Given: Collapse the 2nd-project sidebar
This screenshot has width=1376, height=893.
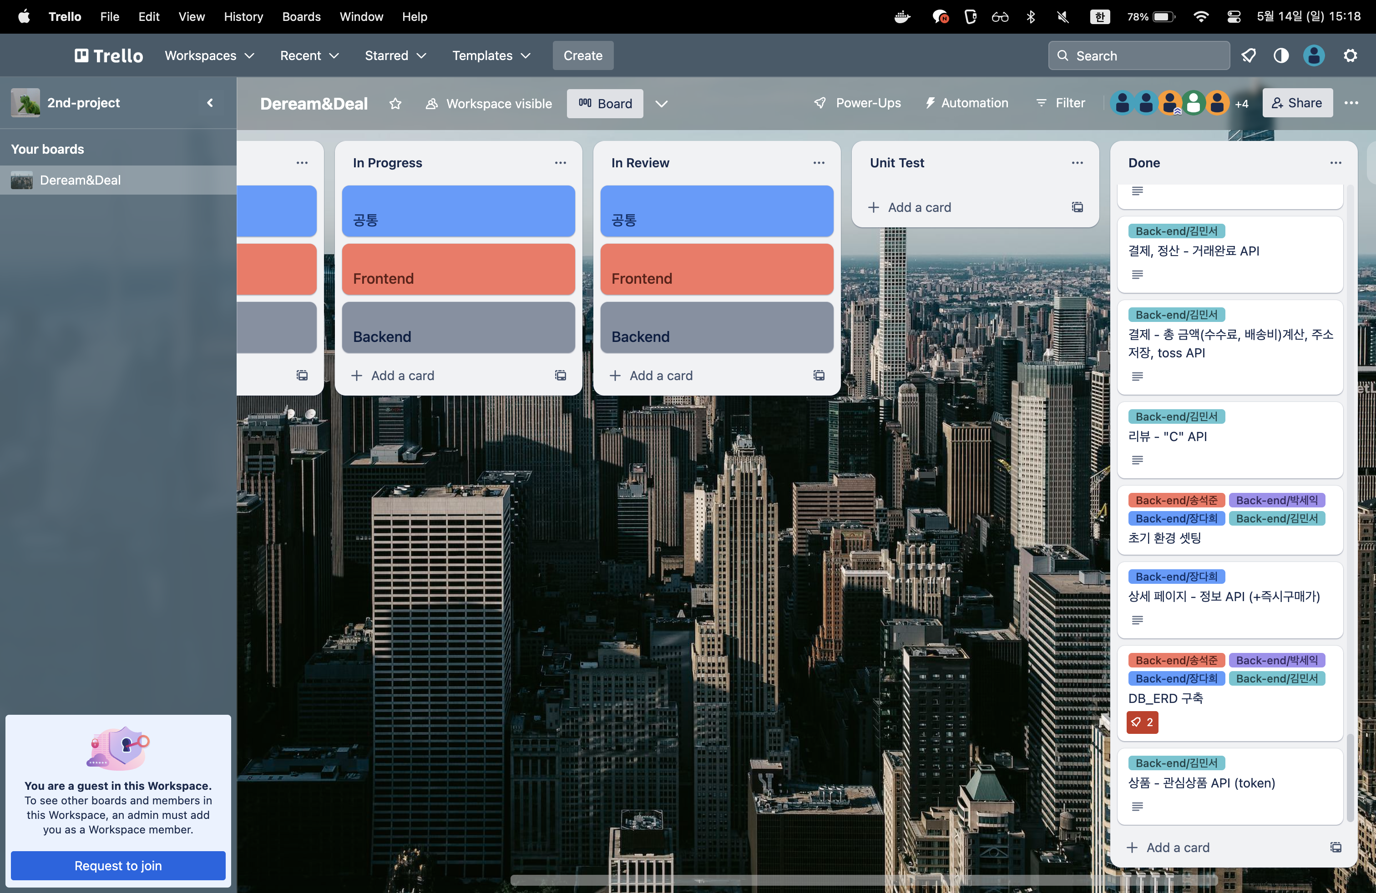Looking at the screenshot, I should 210,103.
